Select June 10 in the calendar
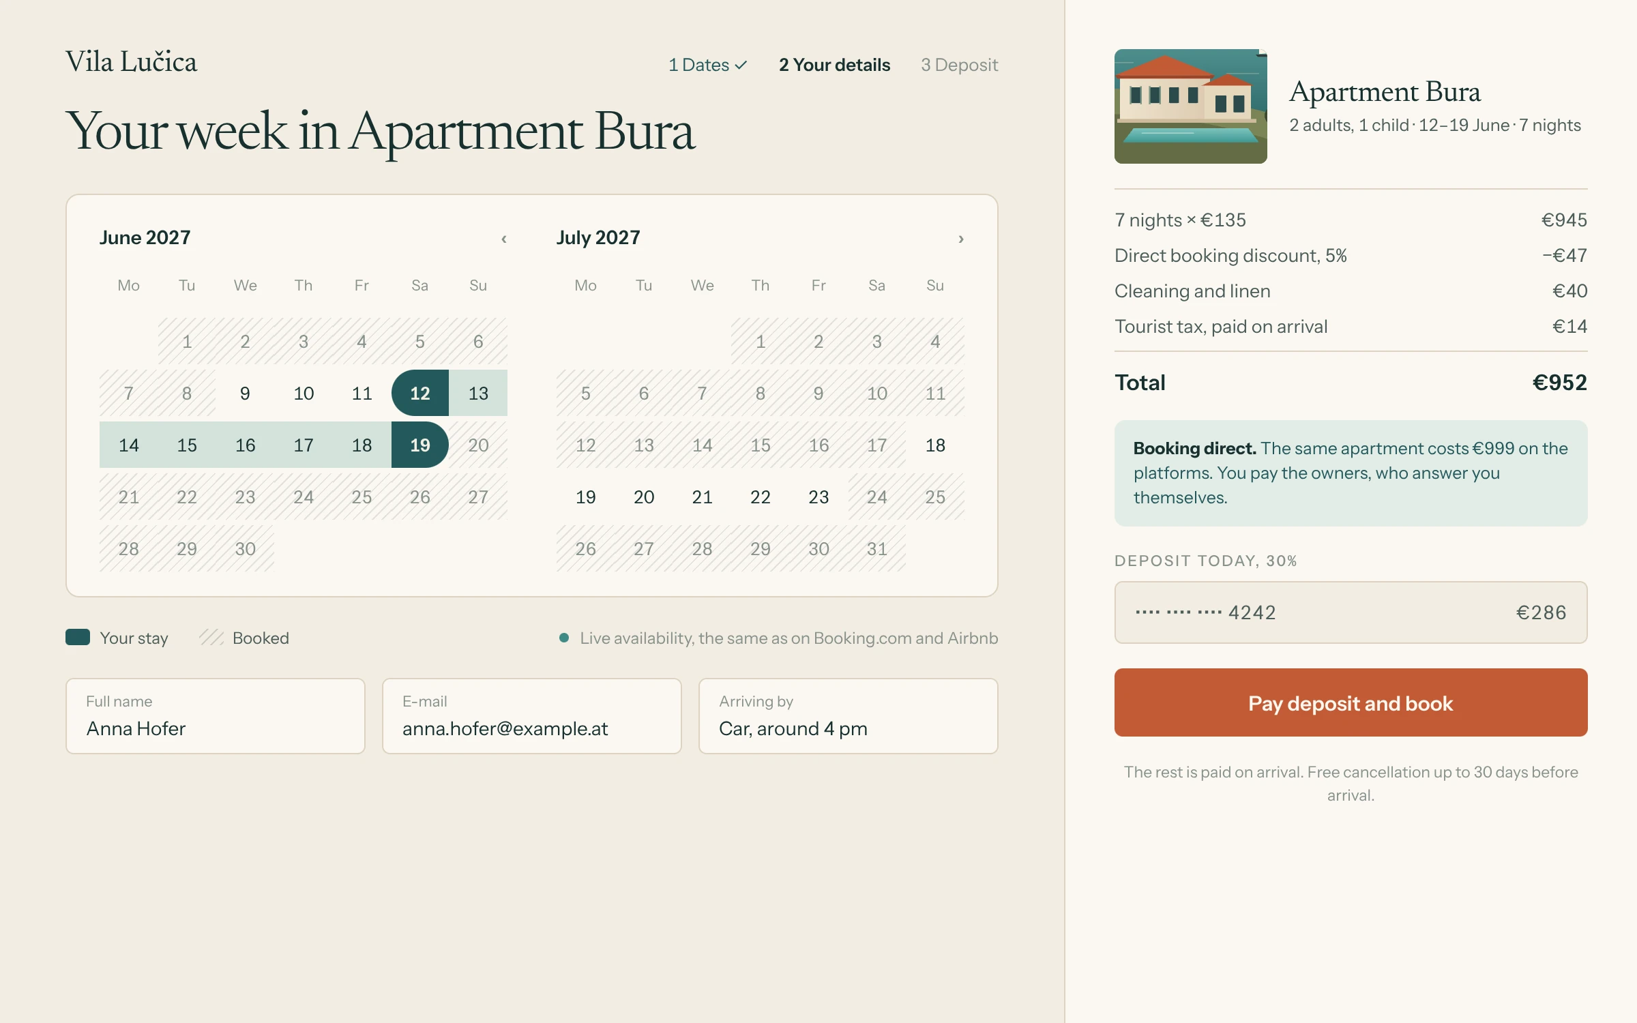The image size is (1637, 1023). coord(304,393)
